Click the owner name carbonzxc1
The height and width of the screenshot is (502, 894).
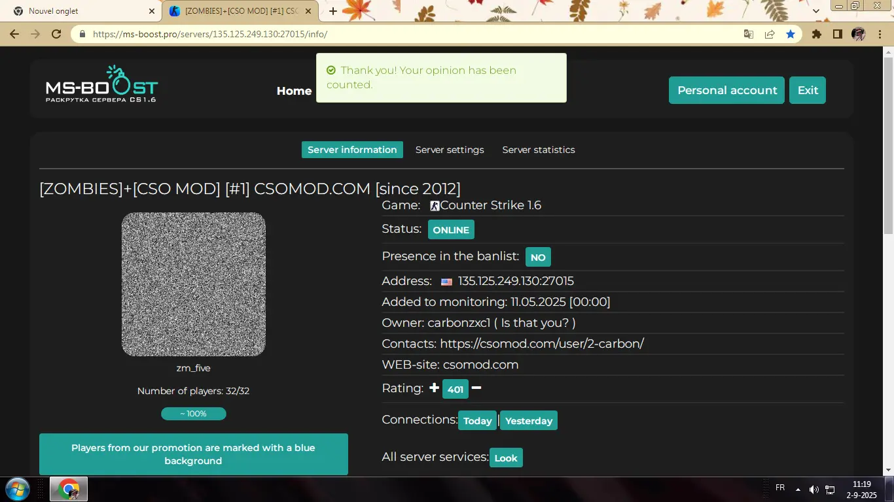pos(458,323)
